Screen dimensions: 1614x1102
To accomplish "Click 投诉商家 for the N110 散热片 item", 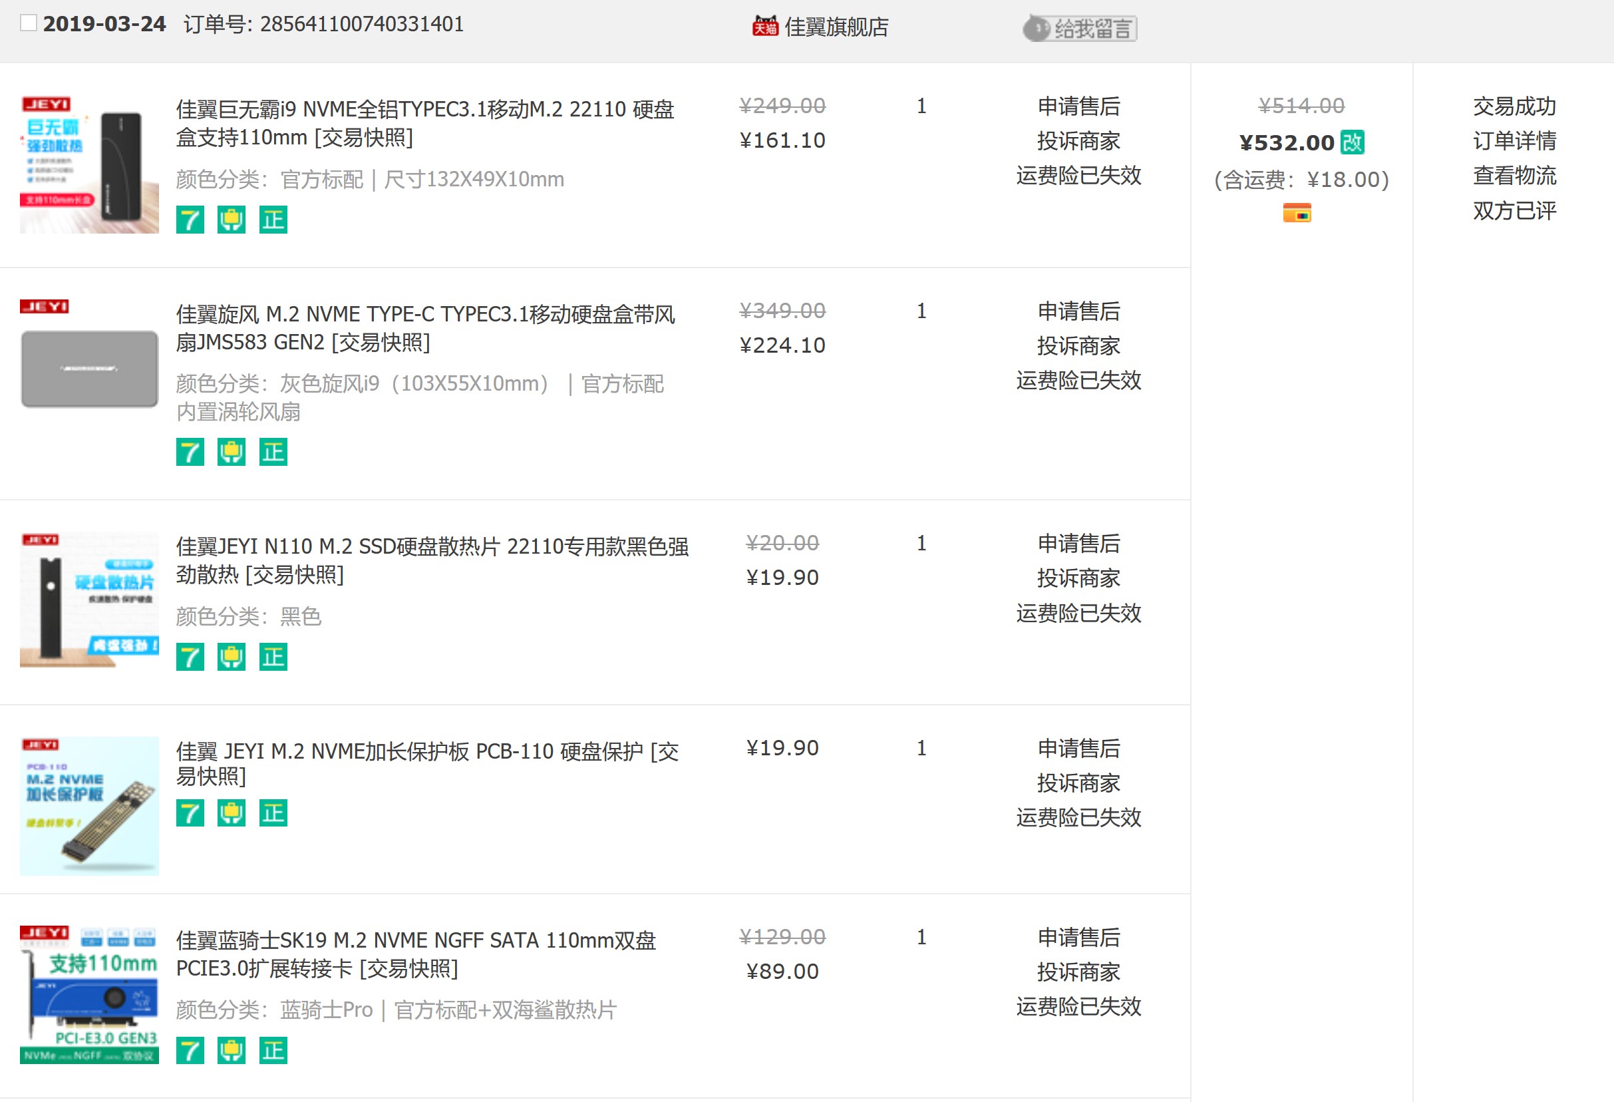I will pyautogui.click(x=1078, y=578).
